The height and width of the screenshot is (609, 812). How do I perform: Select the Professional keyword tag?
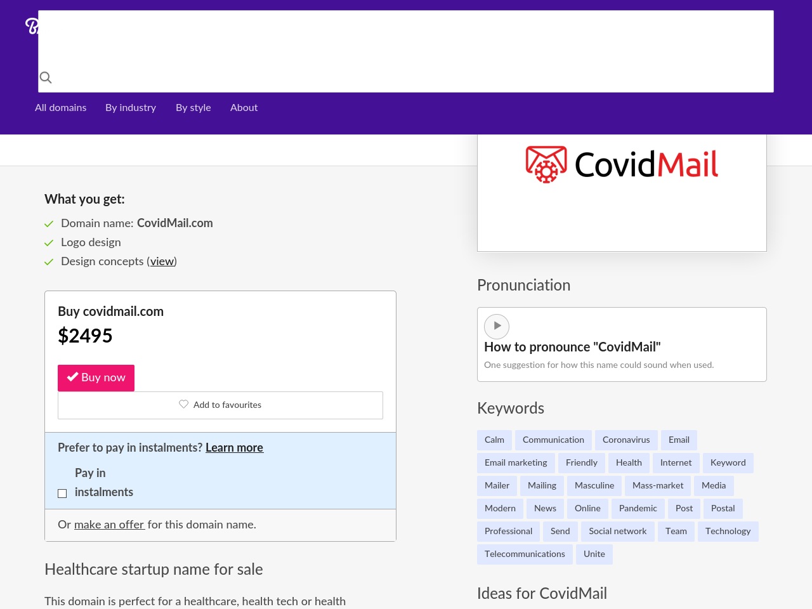point(508,532)
